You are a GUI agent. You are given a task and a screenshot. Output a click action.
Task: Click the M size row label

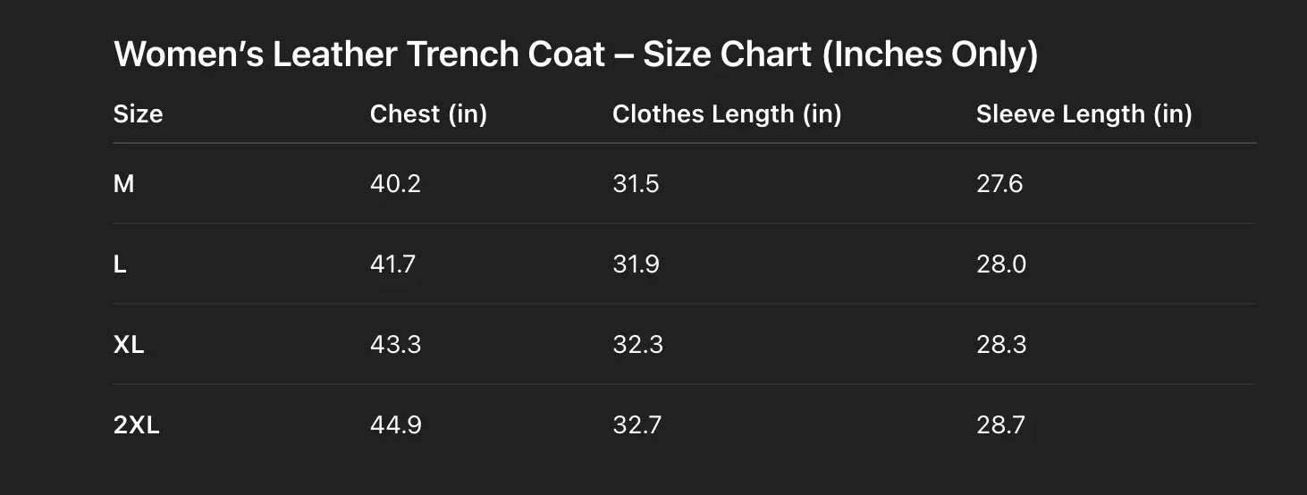tap(124, 184)
